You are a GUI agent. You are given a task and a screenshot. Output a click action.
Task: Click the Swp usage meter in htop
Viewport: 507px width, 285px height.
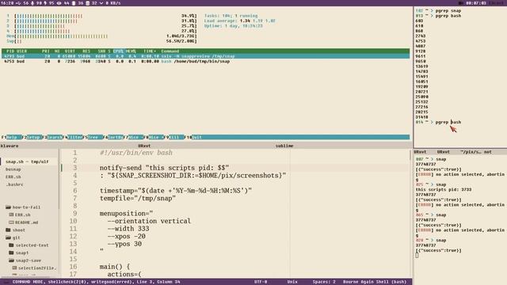click(x=101, y=41)
